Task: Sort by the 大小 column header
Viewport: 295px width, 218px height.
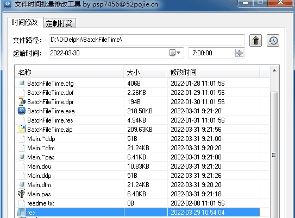Action: 146,72
